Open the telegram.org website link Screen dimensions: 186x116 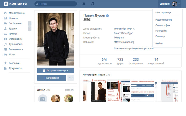click(x=124, y=42)
